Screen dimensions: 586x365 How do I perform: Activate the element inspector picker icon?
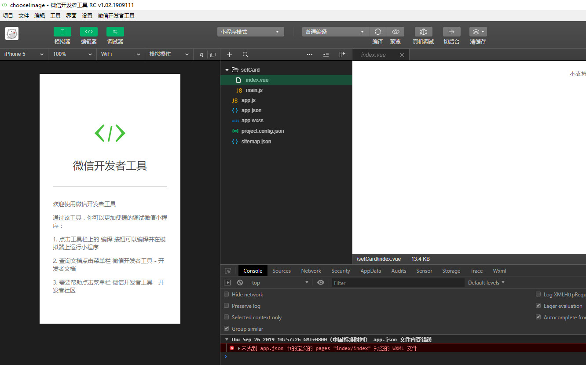tap(228, 271)
